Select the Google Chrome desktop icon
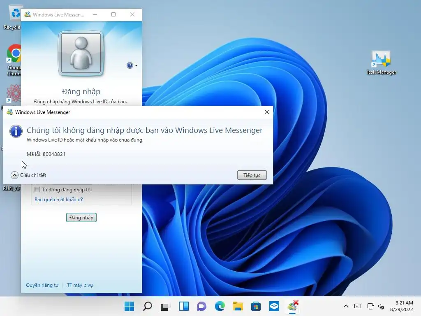Screen dimensions: 421x316 (x=14, y=60)
